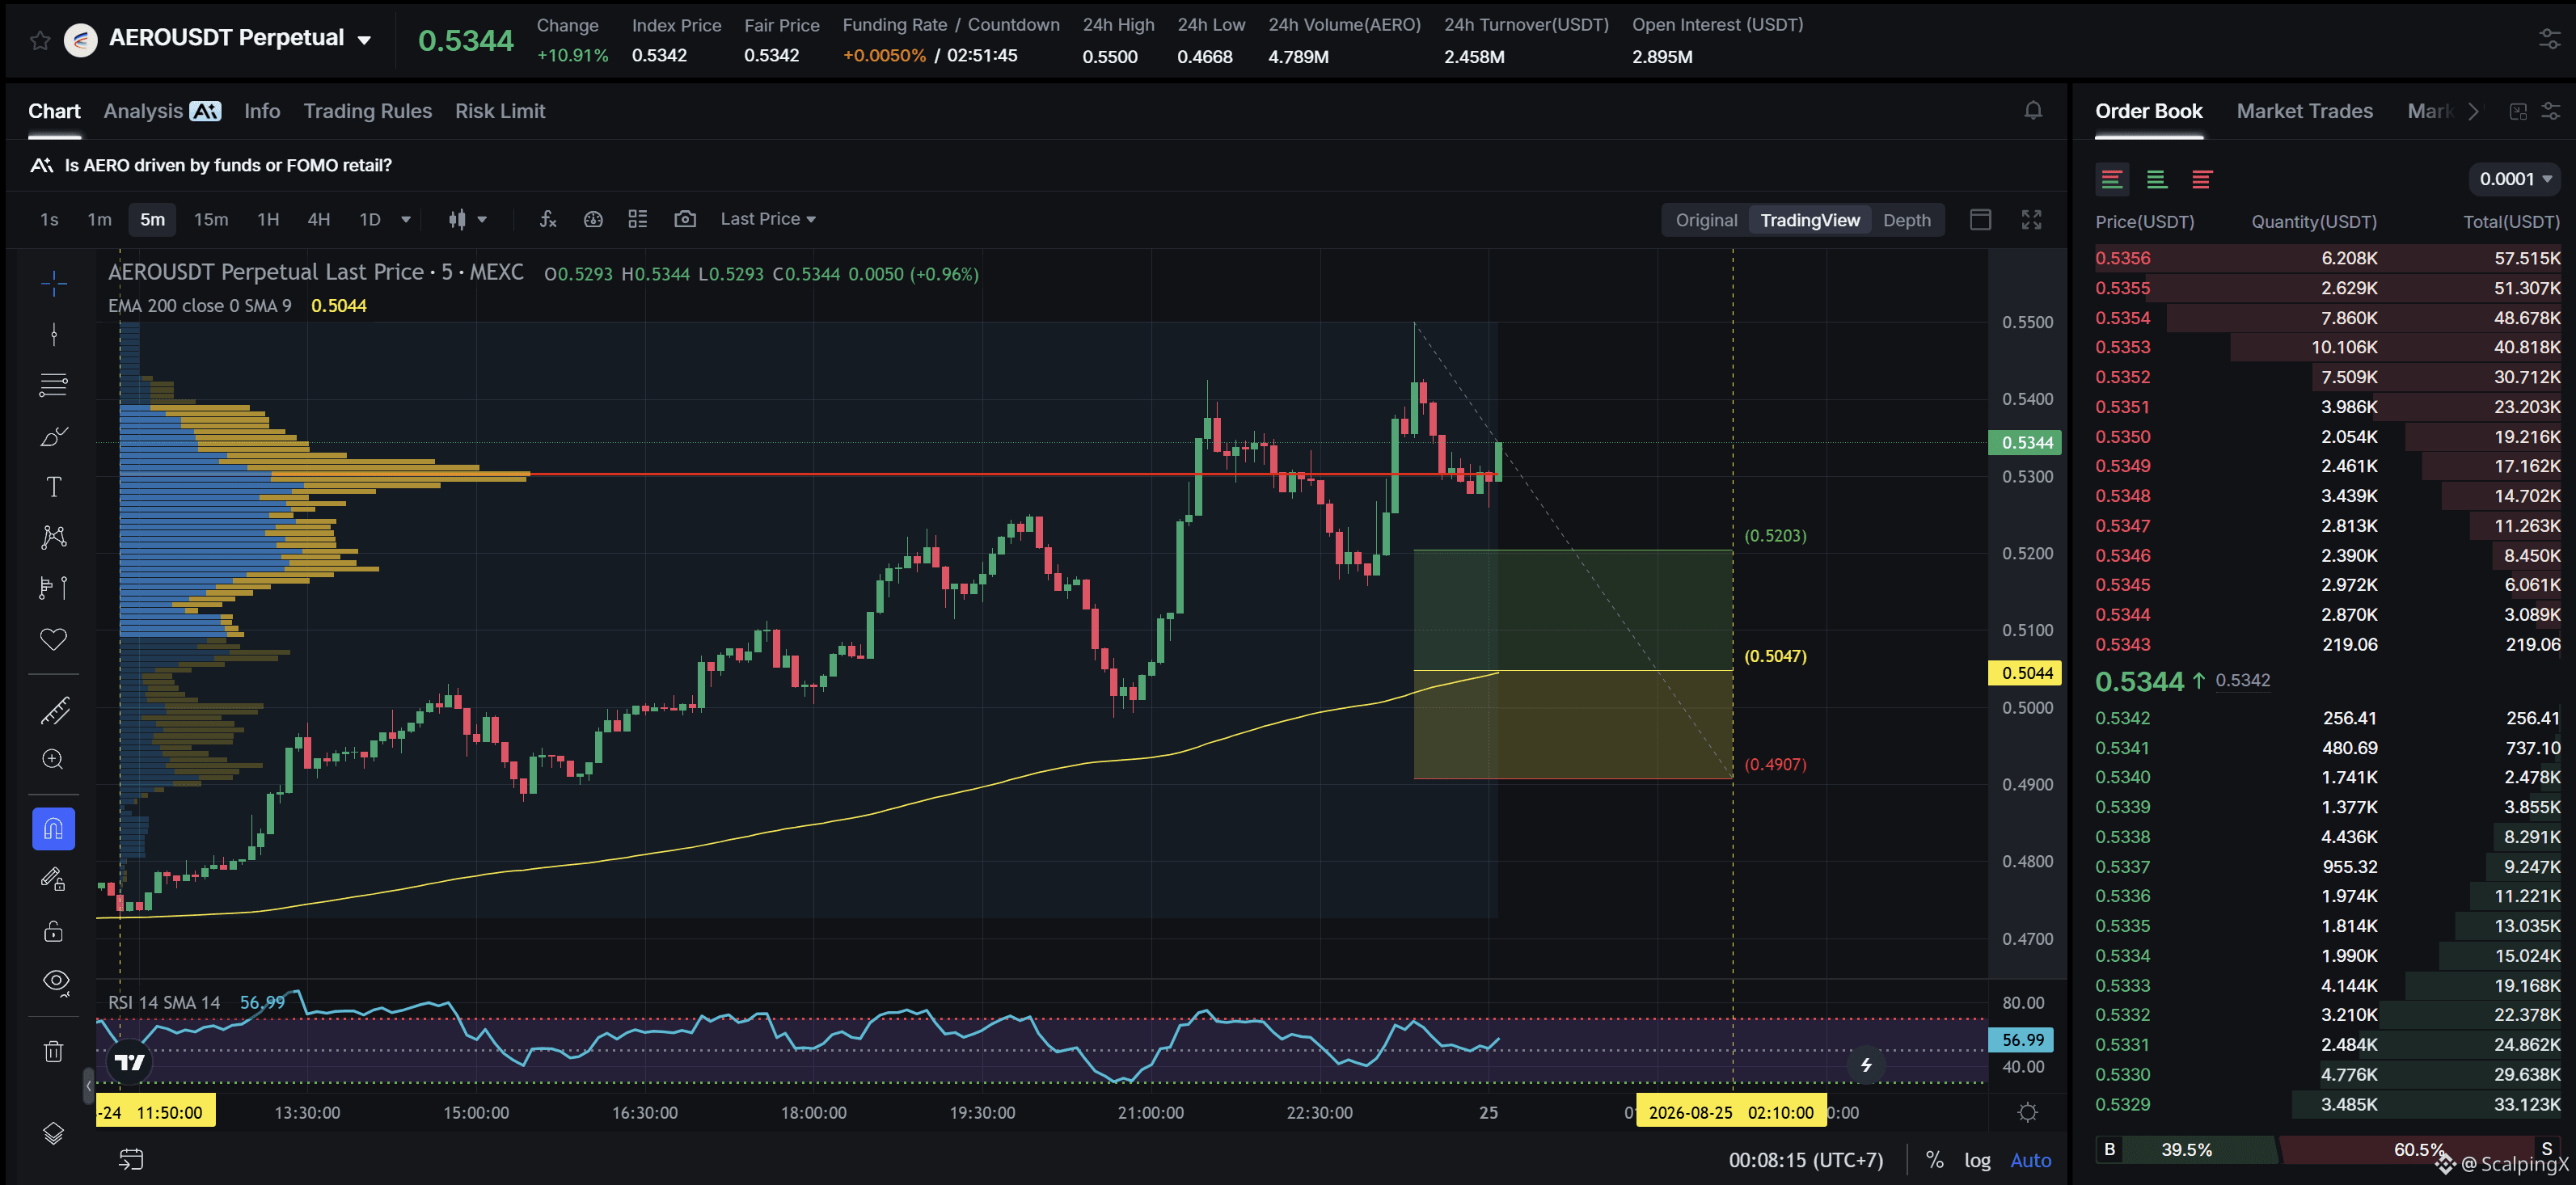Click the price alert bell icon

click(x=2033, y=111)
